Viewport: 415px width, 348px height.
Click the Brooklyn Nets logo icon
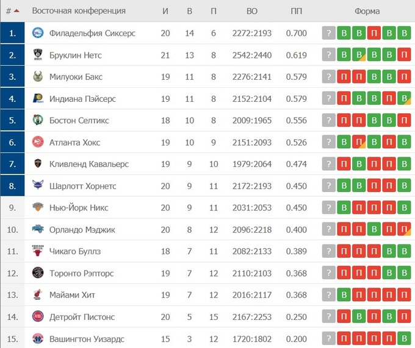point(38,55)
